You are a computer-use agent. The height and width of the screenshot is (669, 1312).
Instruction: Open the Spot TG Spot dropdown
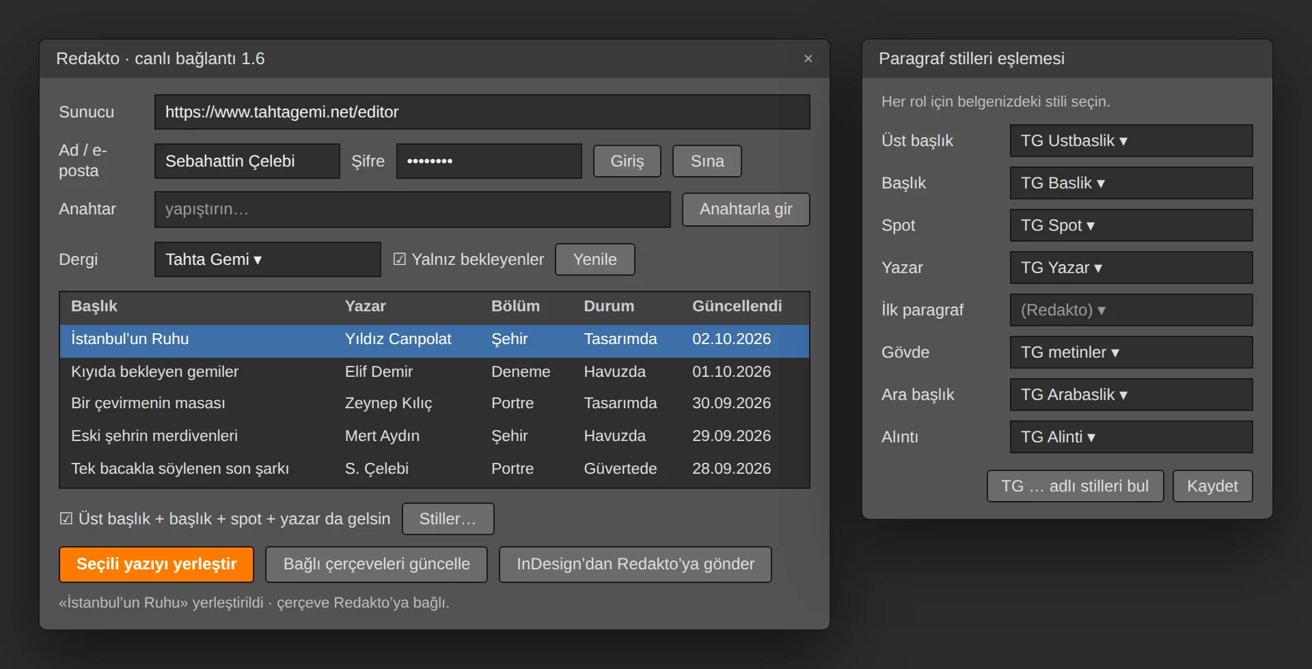[1132, 225]
